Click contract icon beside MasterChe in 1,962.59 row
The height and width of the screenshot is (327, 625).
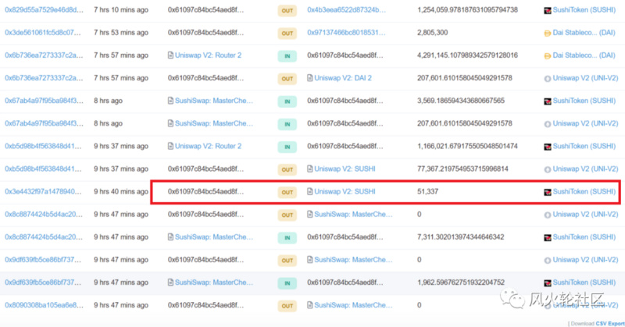click(x=170, y=283)
